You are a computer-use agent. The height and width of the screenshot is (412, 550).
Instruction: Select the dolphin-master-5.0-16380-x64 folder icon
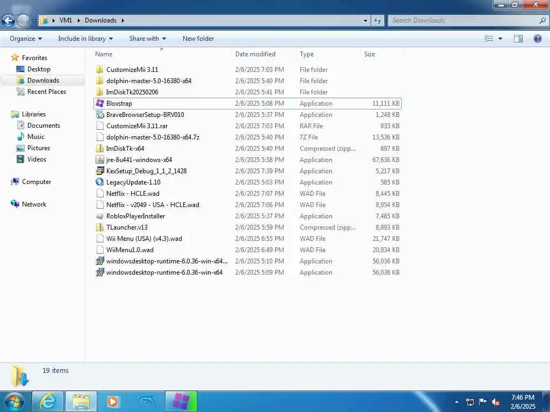click(100, 80)
